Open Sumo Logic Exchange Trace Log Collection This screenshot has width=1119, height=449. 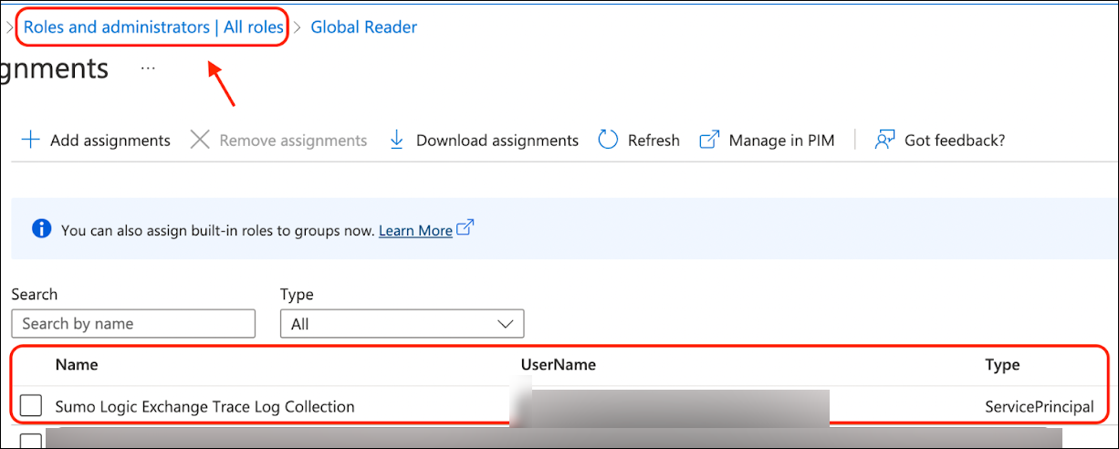coord(204,407)
